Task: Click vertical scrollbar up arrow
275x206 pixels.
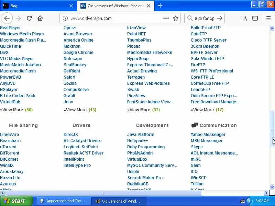Action: tap(272, 28)
